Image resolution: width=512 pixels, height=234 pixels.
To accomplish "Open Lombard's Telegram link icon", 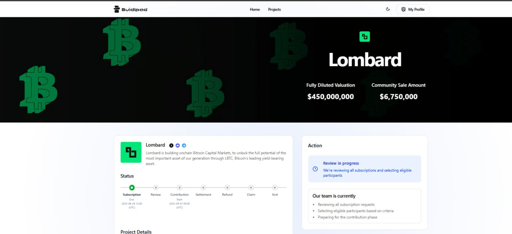I will pyautogui.click(x=184, y=145).
